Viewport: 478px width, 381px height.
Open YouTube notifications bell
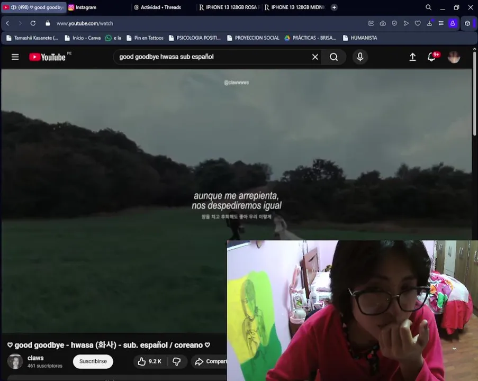[x=431, y=57]
